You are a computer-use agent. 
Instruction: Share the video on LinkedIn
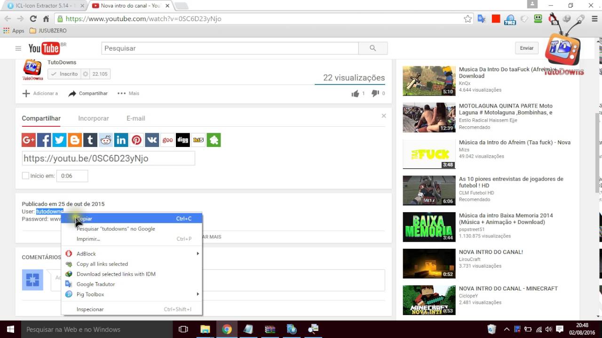click(x=121, y=140)
